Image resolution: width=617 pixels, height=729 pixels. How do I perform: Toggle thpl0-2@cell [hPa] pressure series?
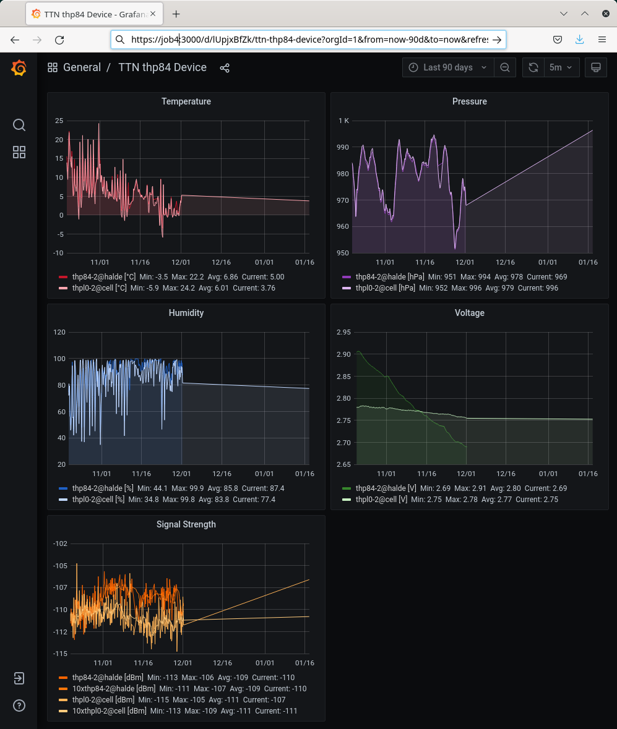point(386,288)
